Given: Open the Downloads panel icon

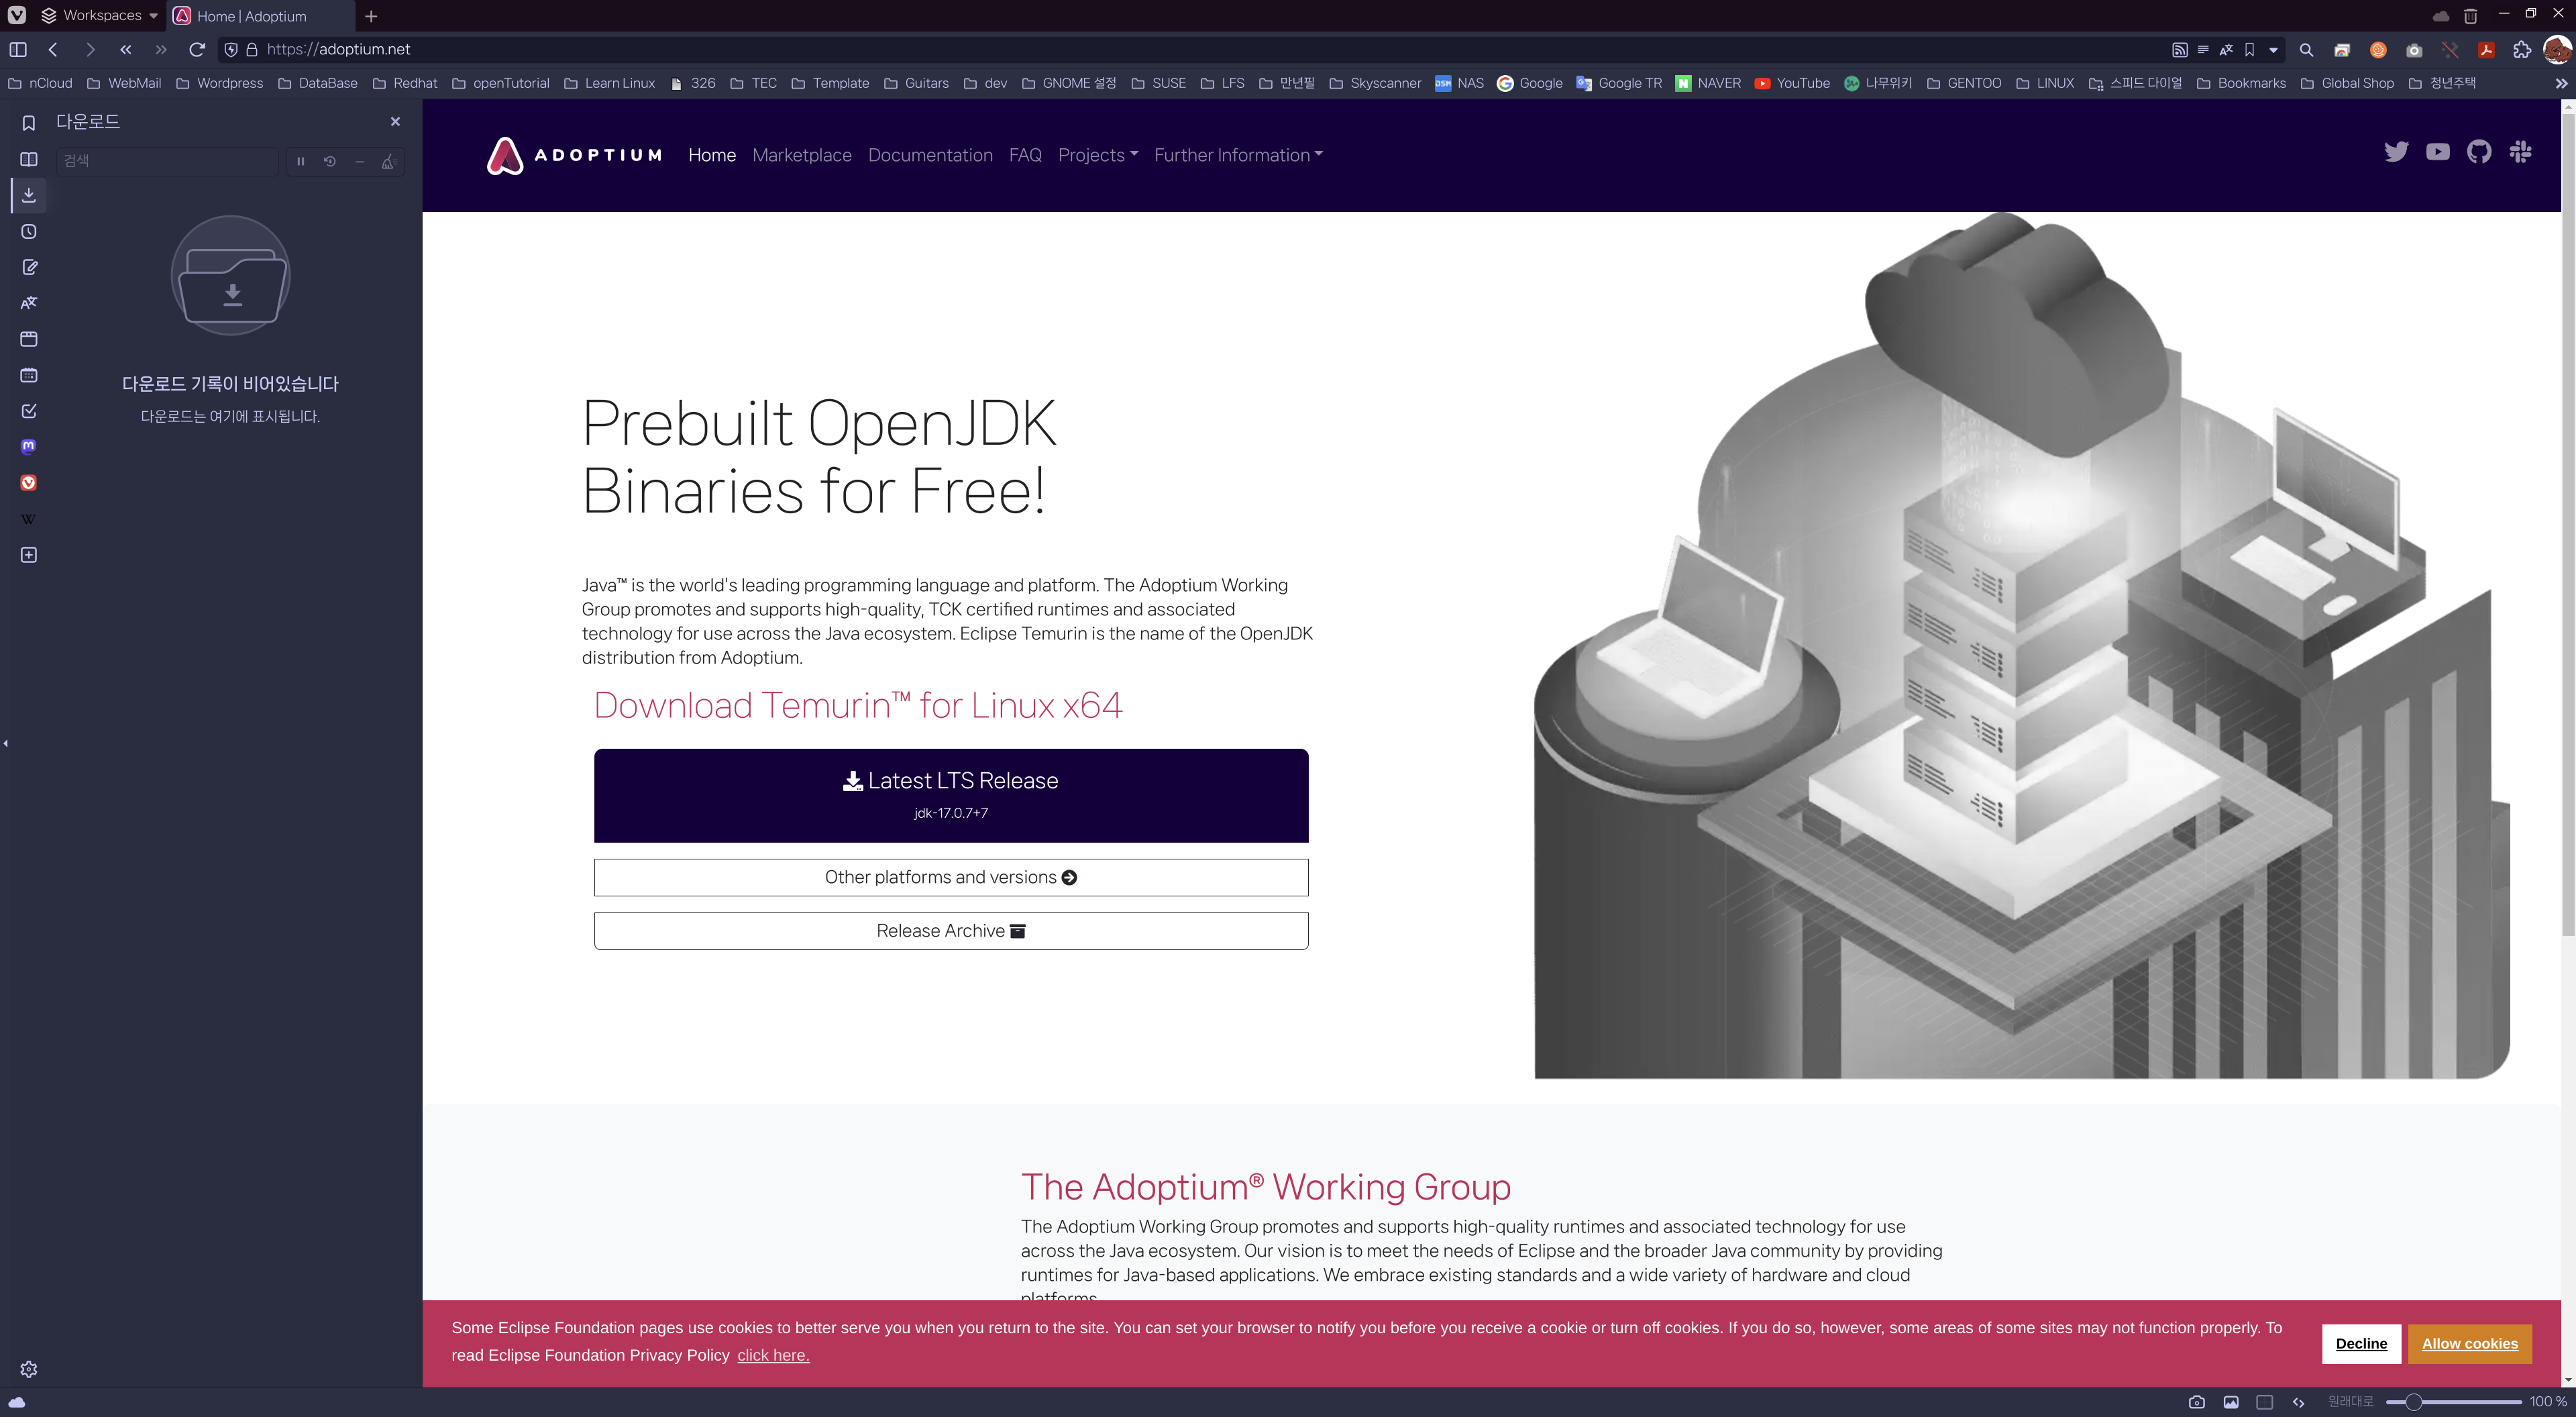Looking at the screenshot, I should [x=29, y=195].
